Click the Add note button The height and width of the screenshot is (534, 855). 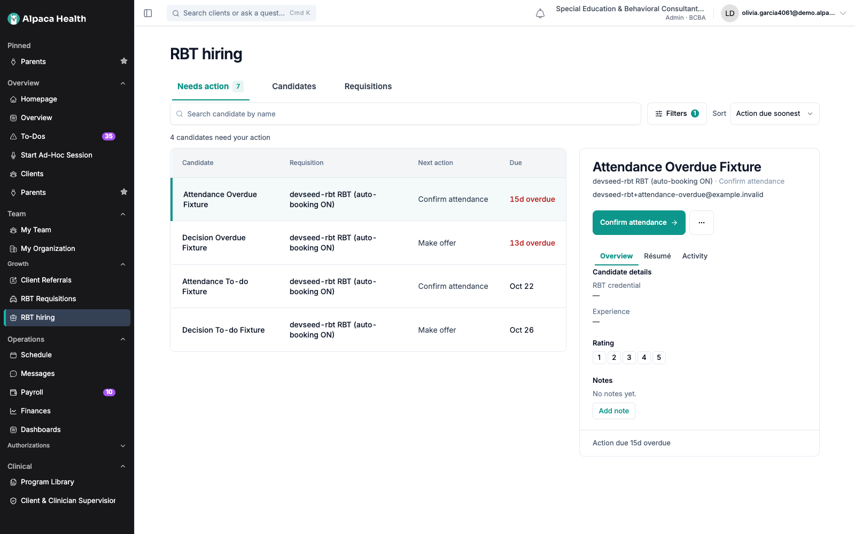pyautogui.click(x=614, y=411)
